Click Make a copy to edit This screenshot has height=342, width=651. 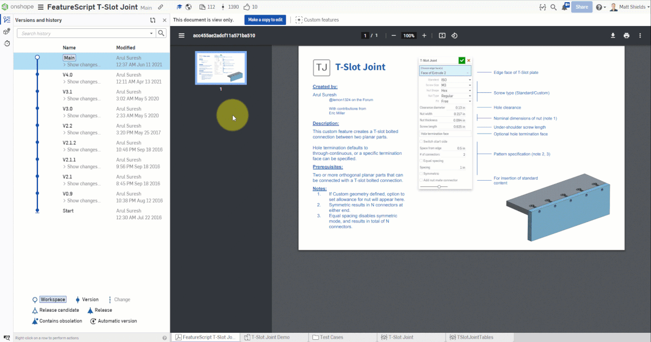265,20
